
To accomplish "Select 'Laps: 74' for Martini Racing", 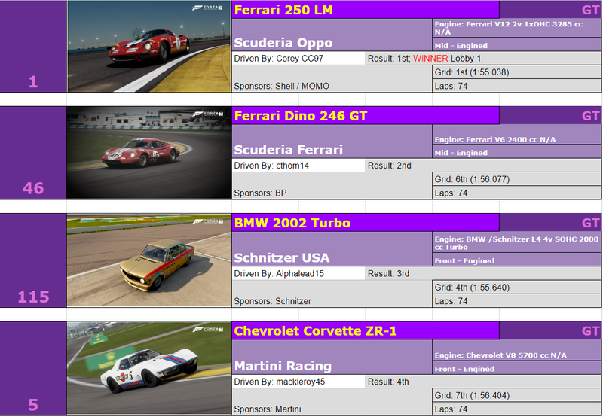I will (x=517, y=409).
